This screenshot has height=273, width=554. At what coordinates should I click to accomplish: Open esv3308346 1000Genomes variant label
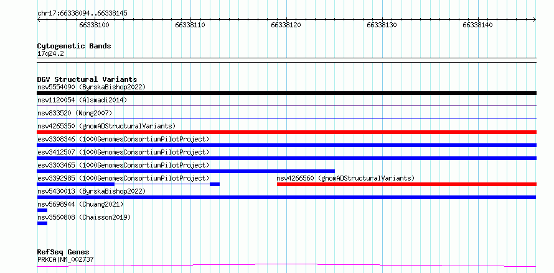[x=123, y=139]
